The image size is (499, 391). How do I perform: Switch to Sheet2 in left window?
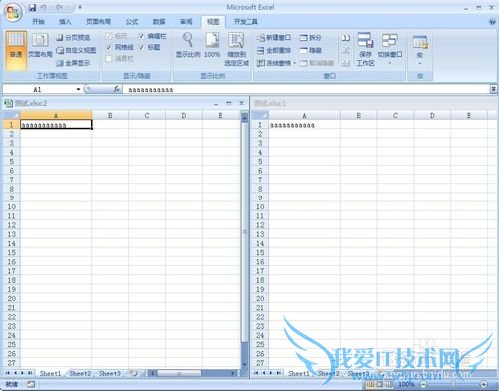[x=80, y=373]
